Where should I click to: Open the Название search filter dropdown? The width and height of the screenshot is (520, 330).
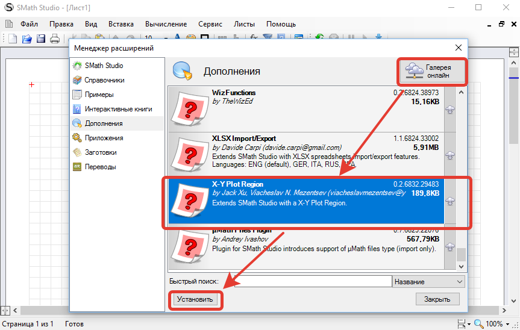(x=428, y=282)
